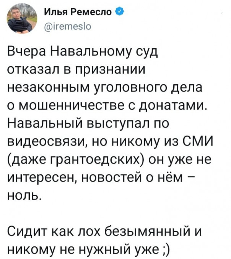The image size is (231, 259).
Task: Open the Илья Ремесло profile name
Action: 79,12
